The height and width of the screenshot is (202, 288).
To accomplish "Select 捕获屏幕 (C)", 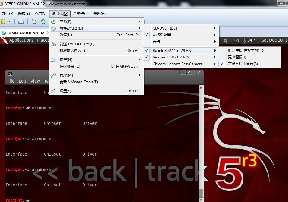I will [97, 66].
